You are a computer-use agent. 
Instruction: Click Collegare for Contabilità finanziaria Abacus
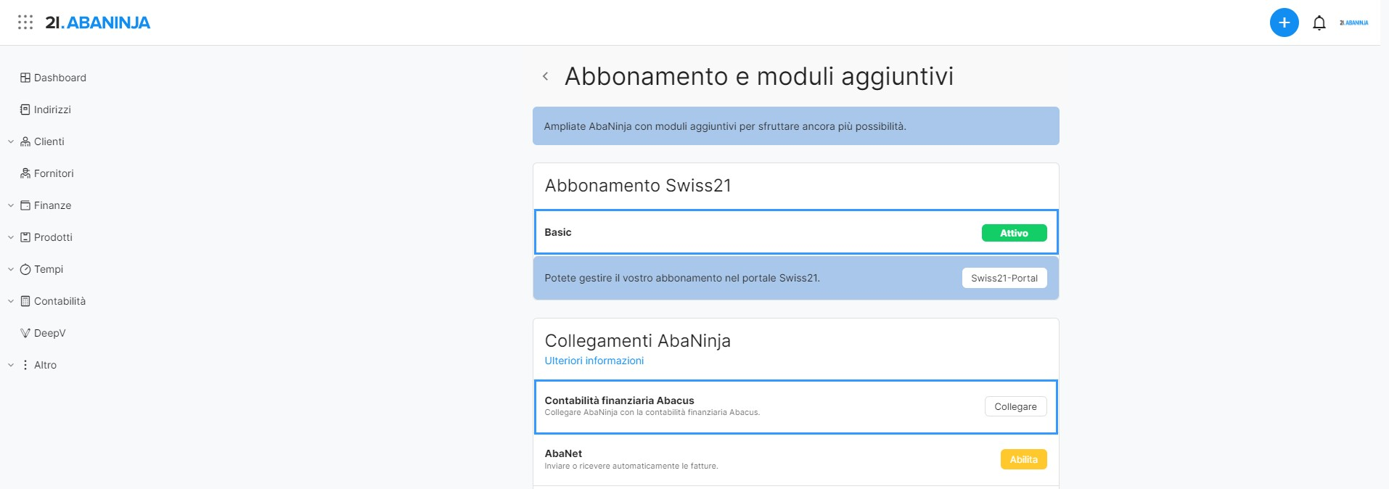(x=1015, y=406)
